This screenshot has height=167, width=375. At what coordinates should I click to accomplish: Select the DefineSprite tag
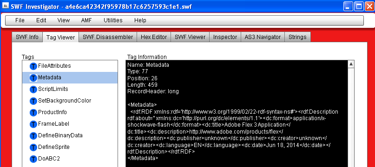point(70,147)
